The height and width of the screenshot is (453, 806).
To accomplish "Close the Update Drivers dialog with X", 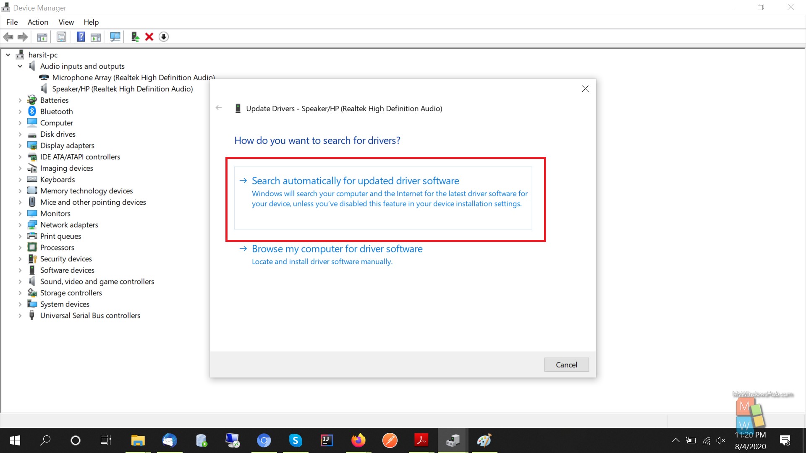I will coord(585,89).
